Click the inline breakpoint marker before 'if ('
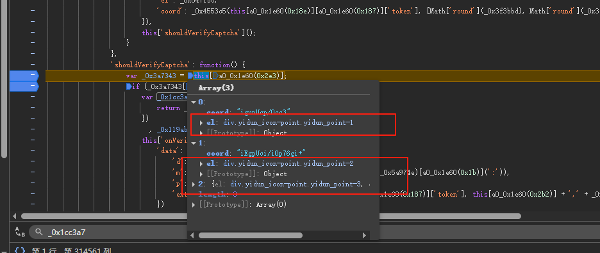Image resolution: width=600 pixels, height=253 pixels. click(x=129, y=86)
